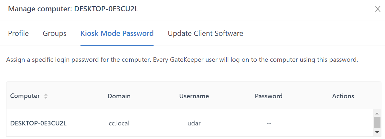The image size is (385, 139).
Task: Click the Actions column header
Action: click(343, 96)
